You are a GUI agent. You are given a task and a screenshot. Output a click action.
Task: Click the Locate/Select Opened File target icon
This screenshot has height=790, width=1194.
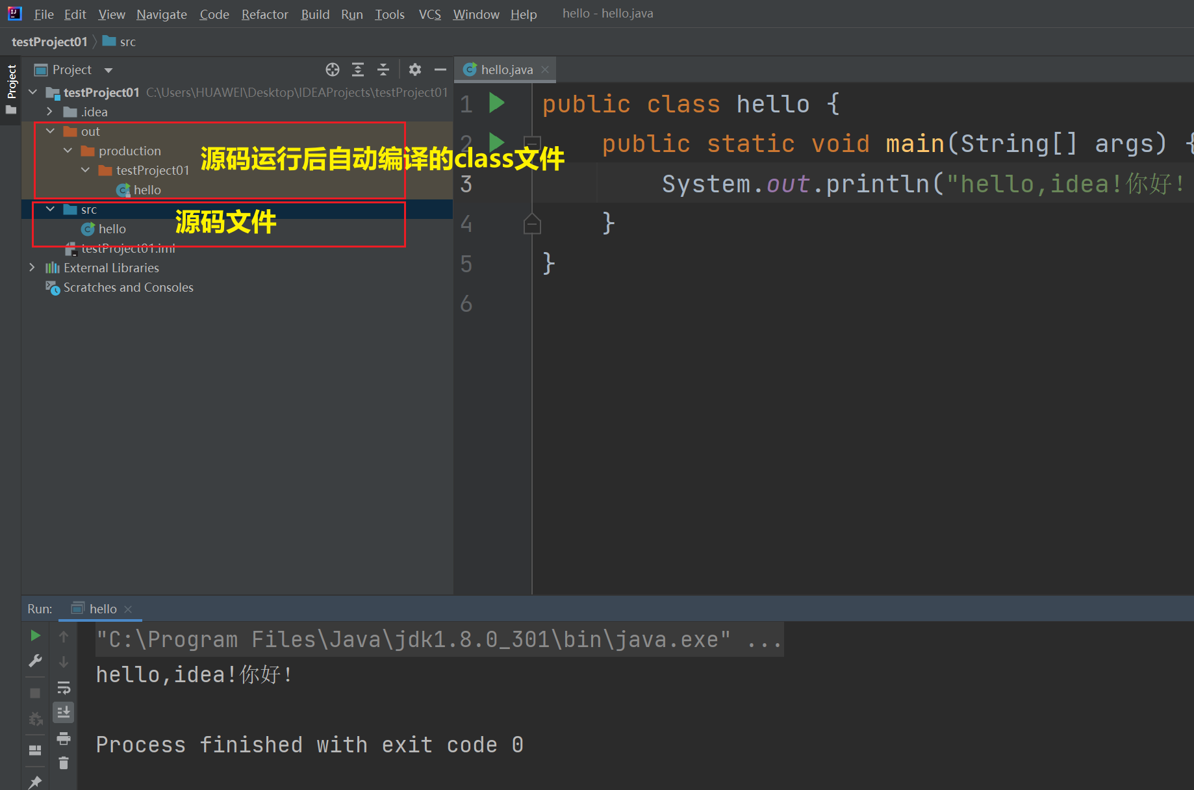(x=333, y=70)
